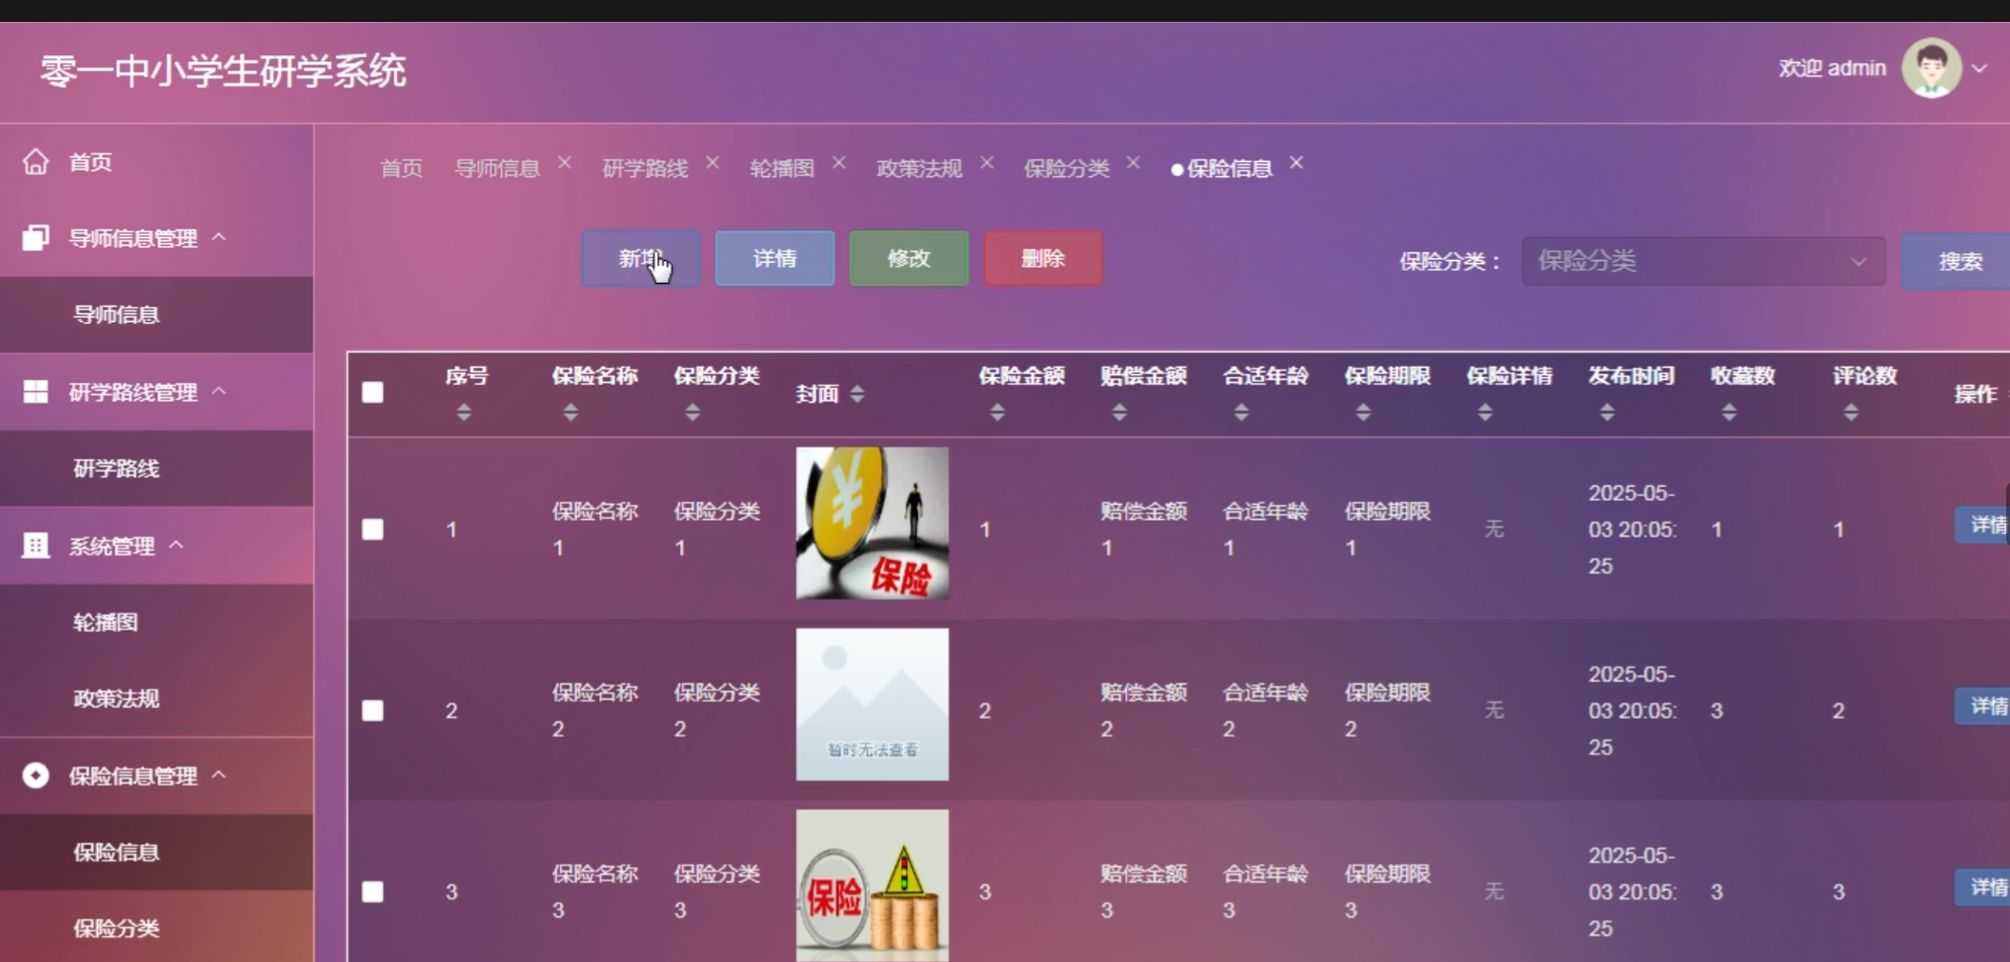Open the admin user dropdown arrow

(1980, 69)
